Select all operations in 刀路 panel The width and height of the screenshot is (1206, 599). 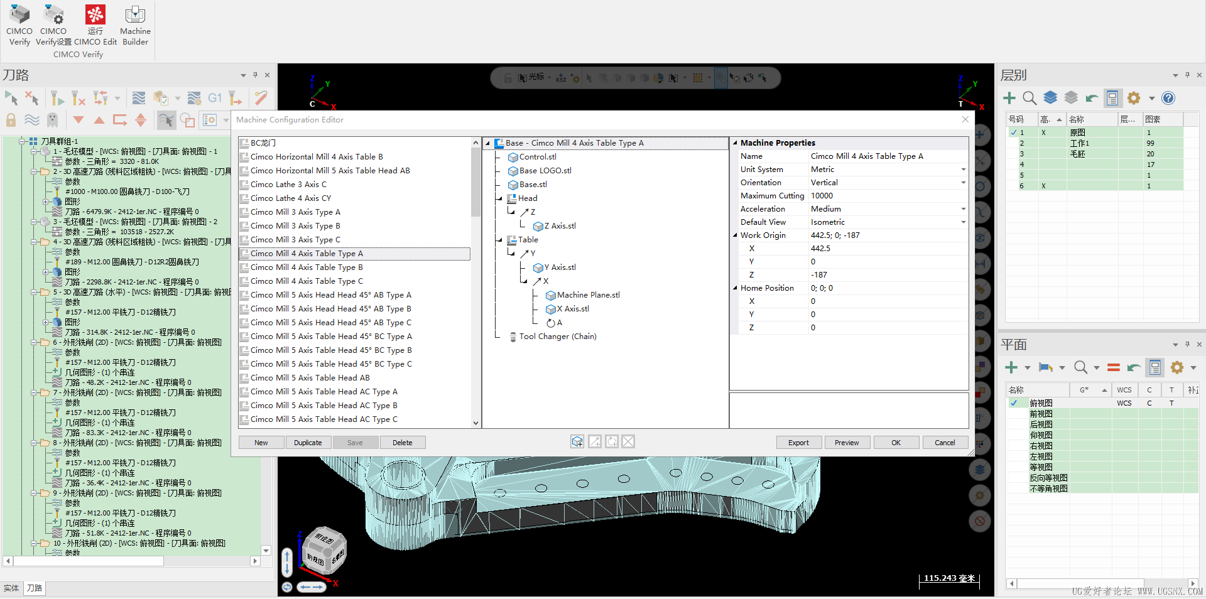point(11,98)
